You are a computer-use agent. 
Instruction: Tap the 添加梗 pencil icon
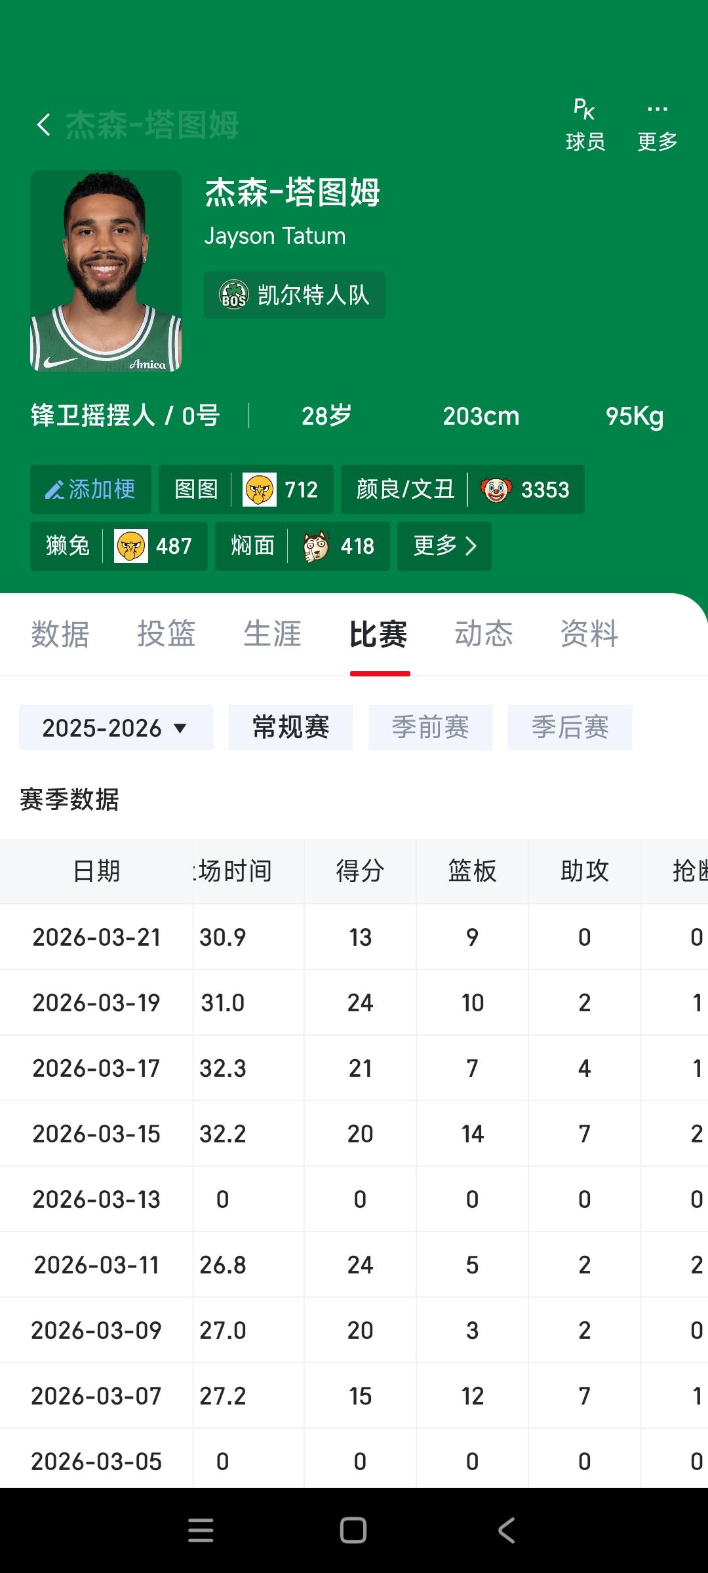(54, 490)
